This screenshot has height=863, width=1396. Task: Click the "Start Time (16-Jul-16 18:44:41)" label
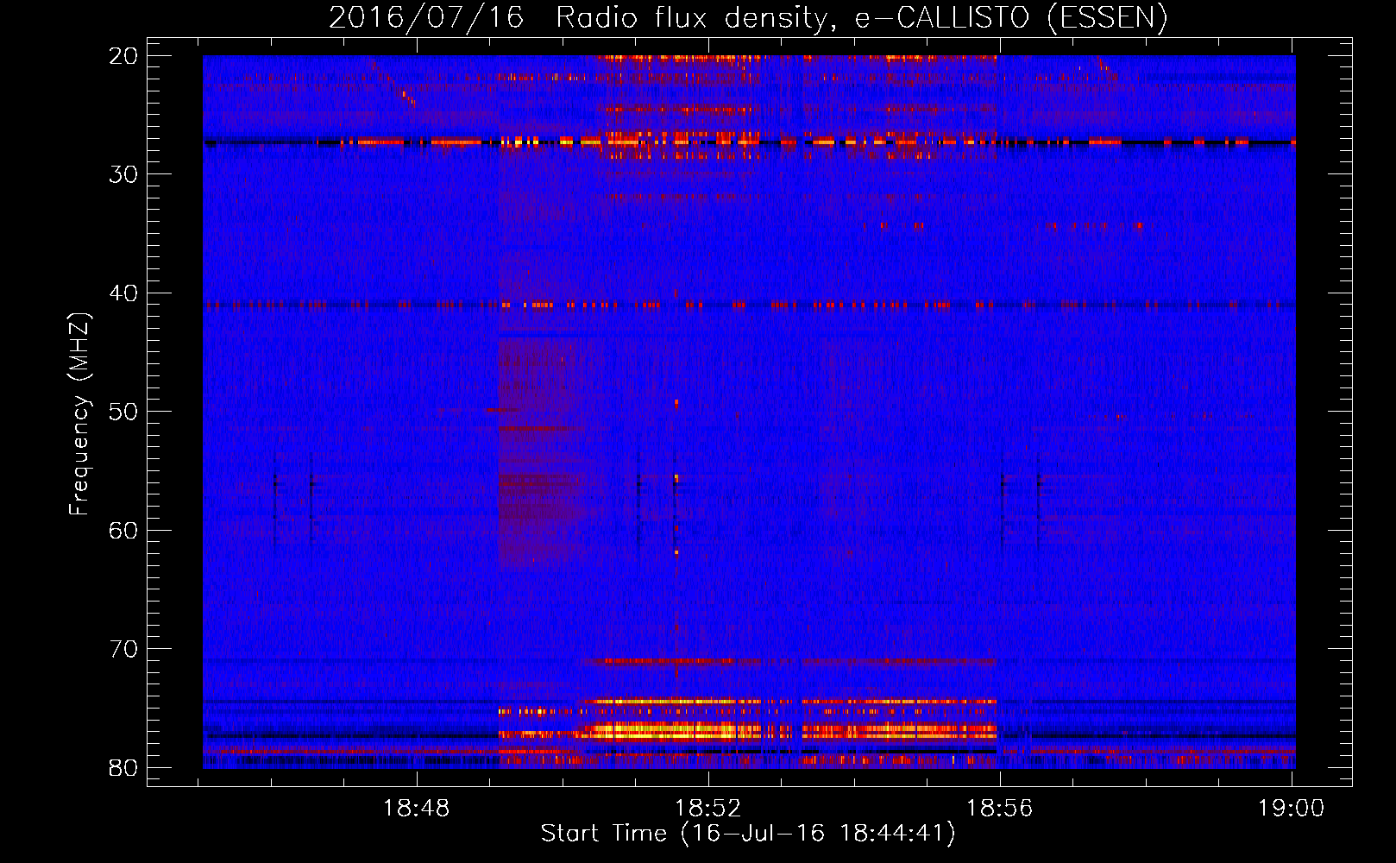click(x=748, y=834)
